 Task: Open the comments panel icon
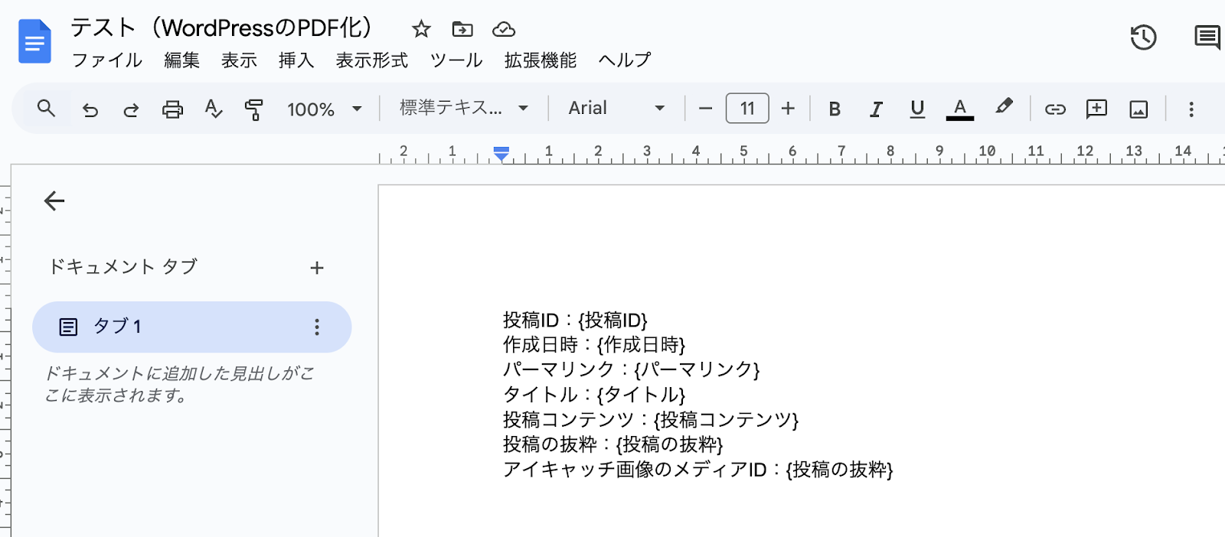[1207, 37]
